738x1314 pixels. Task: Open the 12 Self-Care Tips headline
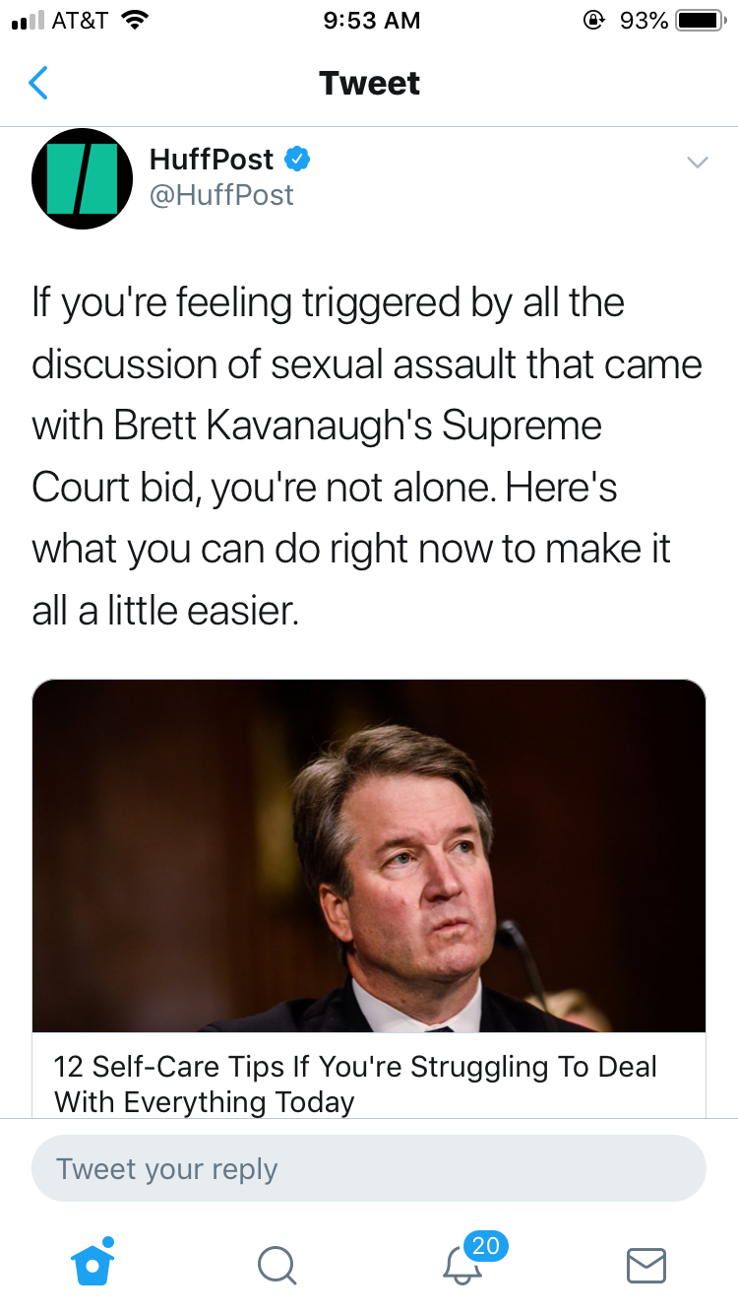pyautogui.click(x=355, y=1084)
